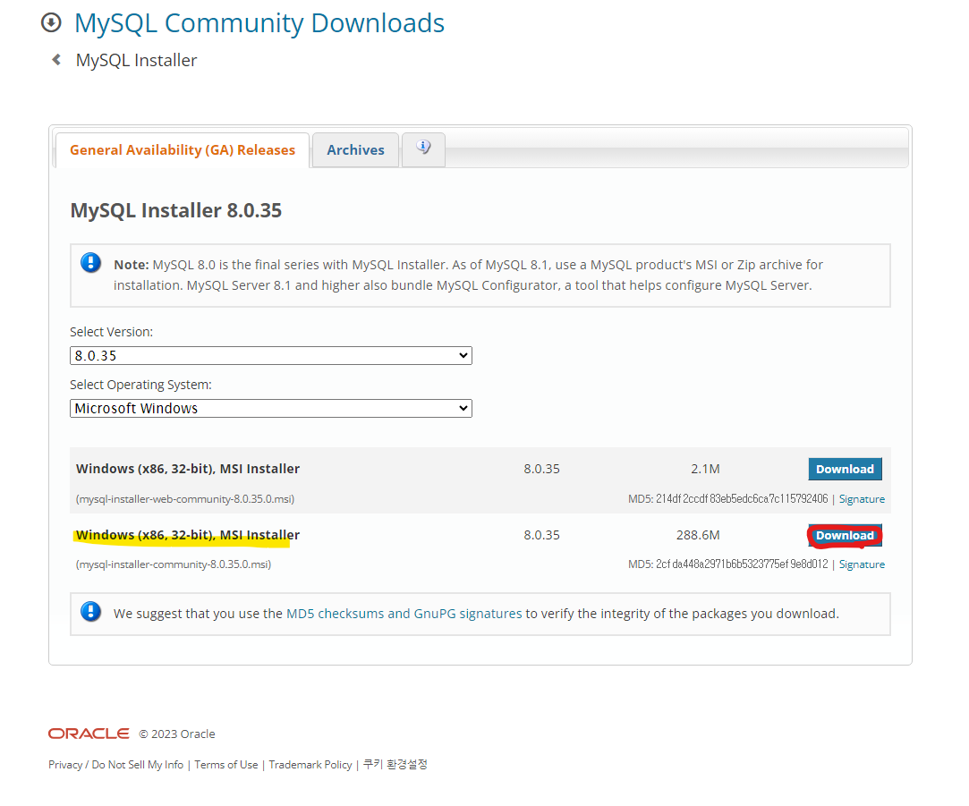Viewport: 969px width, 806px height.
Task: Click version 8.0.35 in the 288.6M row
Action: [541, 535]
